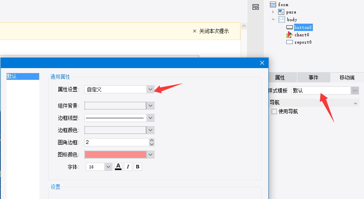Select chart0 in component tree
Image resolution: width=364 pixels, height=199 pixels.
[301, 35]
